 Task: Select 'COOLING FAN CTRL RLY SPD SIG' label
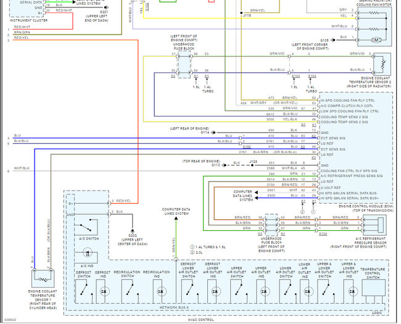349,171
